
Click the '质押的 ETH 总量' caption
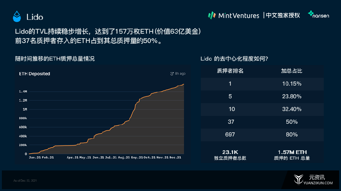pyautogui.click(x=292, y=158)
